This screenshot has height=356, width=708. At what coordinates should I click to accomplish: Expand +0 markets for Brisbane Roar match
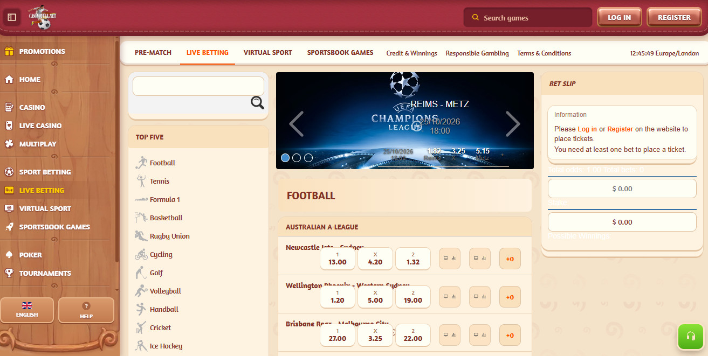coord(510,335)
